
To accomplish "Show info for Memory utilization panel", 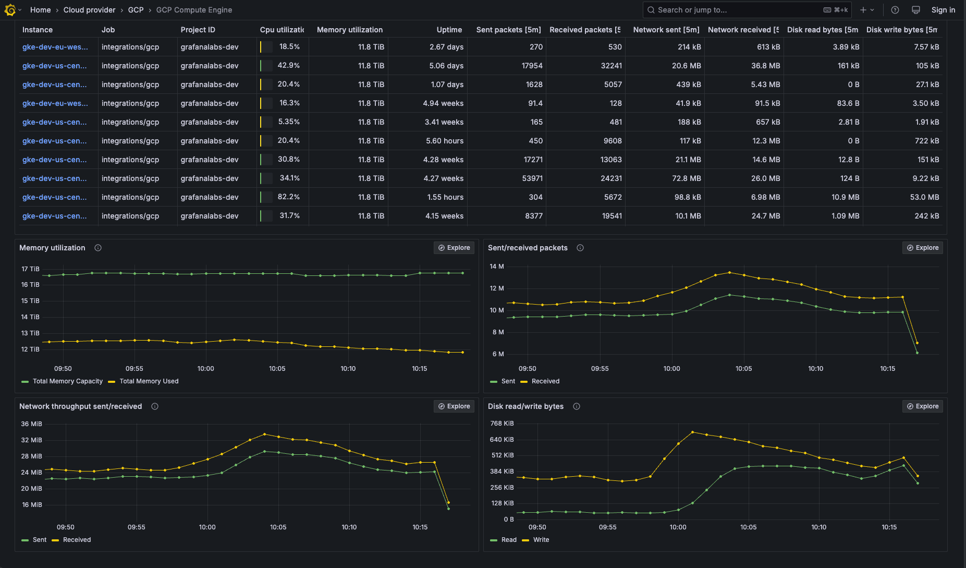I will point(98,248).
